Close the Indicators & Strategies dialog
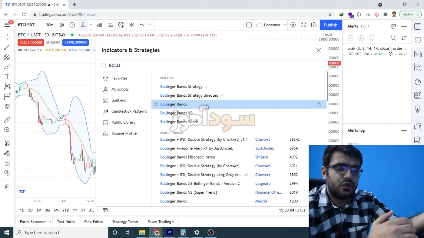Viewport: 424px width, 238px height. pyautogui.click(x=318, y=50)
